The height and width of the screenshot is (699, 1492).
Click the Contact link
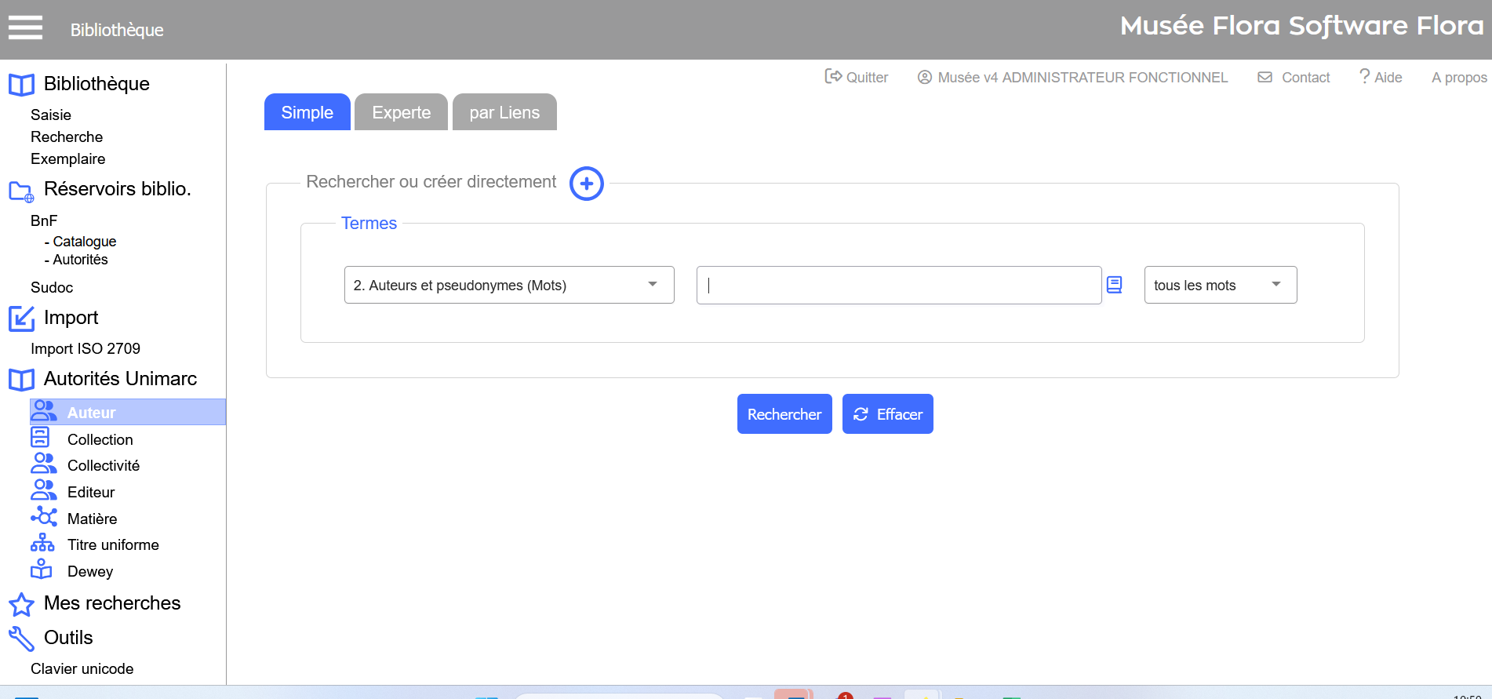coord(1305,78)
